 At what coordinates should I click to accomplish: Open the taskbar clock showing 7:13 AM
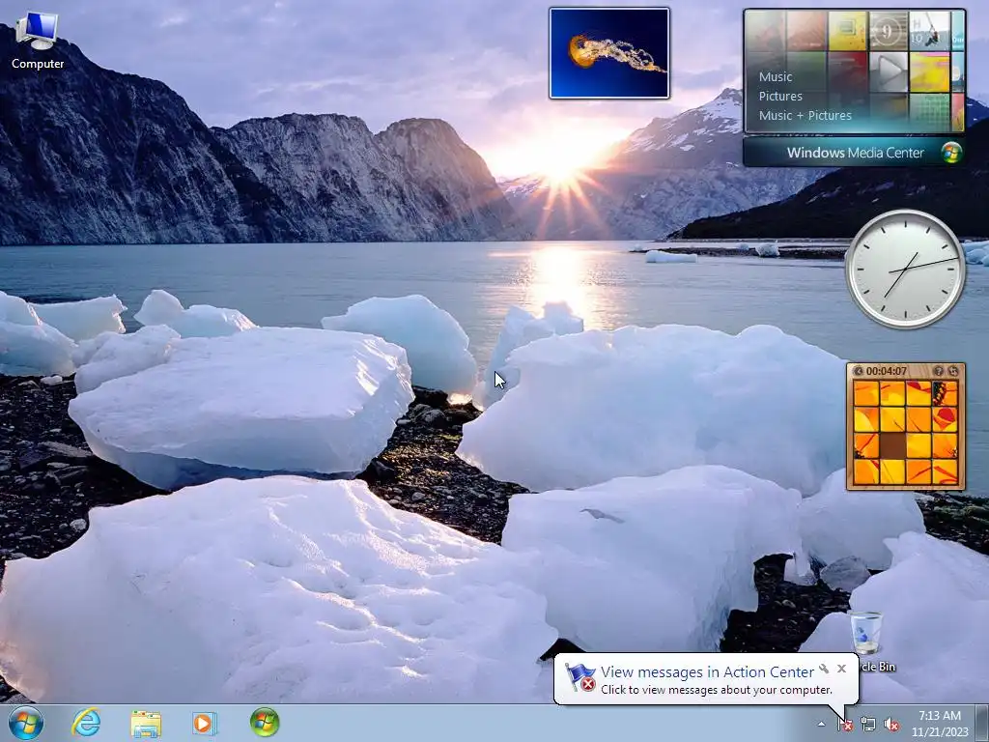[x=939, y=724]
